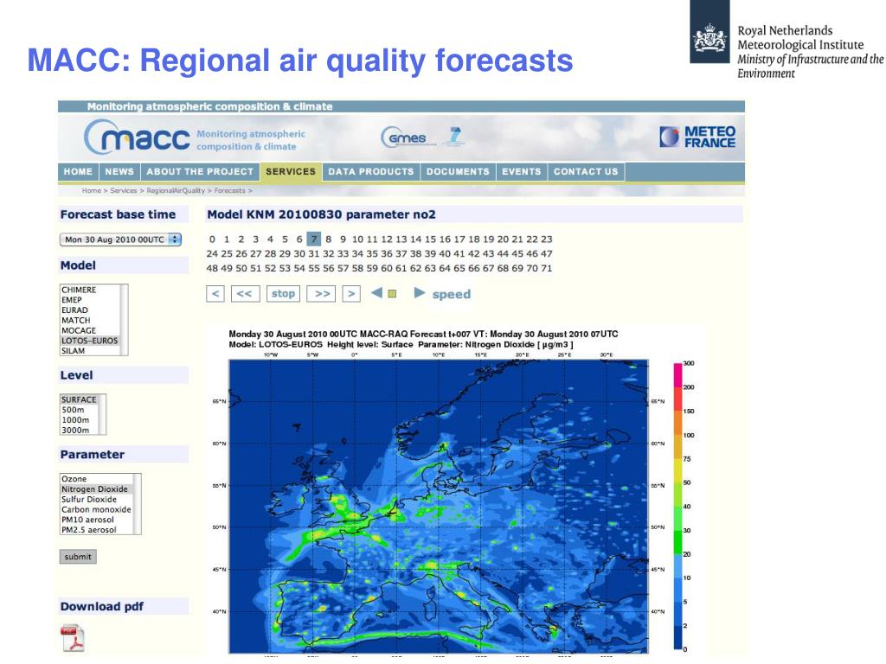Select EURAD in Model list
The height and width of the screenshot is (664, 886).
tap(90, 310)
